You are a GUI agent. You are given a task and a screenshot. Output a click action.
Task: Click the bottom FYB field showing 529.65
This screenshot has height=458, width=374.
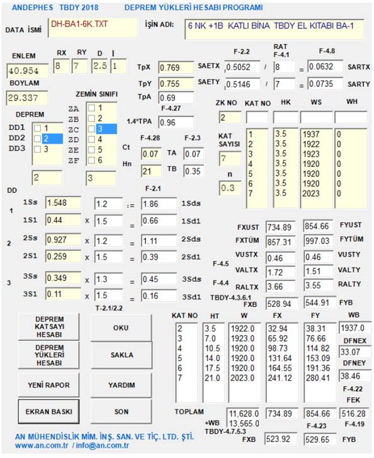pyautogui.click(x=320, y=439)
